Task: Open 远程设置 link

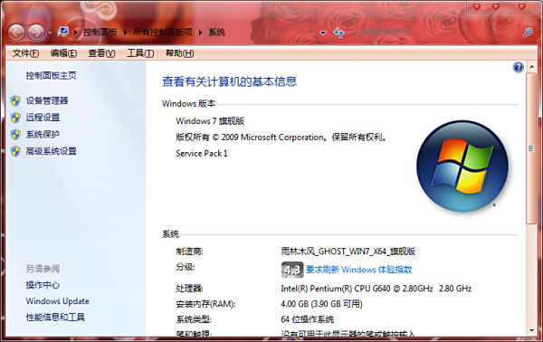Action: point(43,118)
